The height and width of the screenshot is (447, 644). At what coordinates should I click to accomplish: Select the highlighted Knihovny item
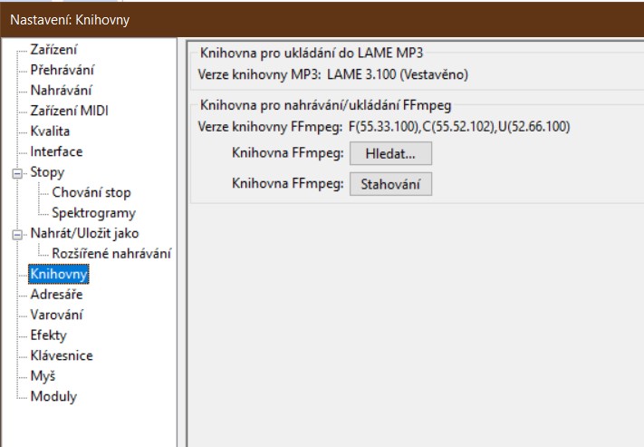60,274
